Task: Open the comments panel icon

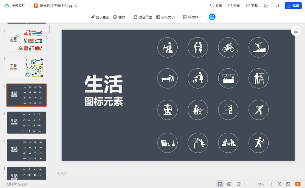Action: click(x=276, y=6)
